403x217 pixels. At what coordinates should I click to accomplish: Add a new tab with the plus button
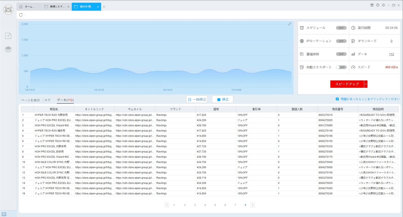pos(104,7)
